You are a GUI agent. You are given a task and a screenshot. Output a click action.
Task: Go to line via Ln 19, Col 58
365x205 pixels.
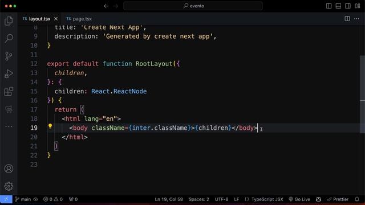click(x=169, y=199)
